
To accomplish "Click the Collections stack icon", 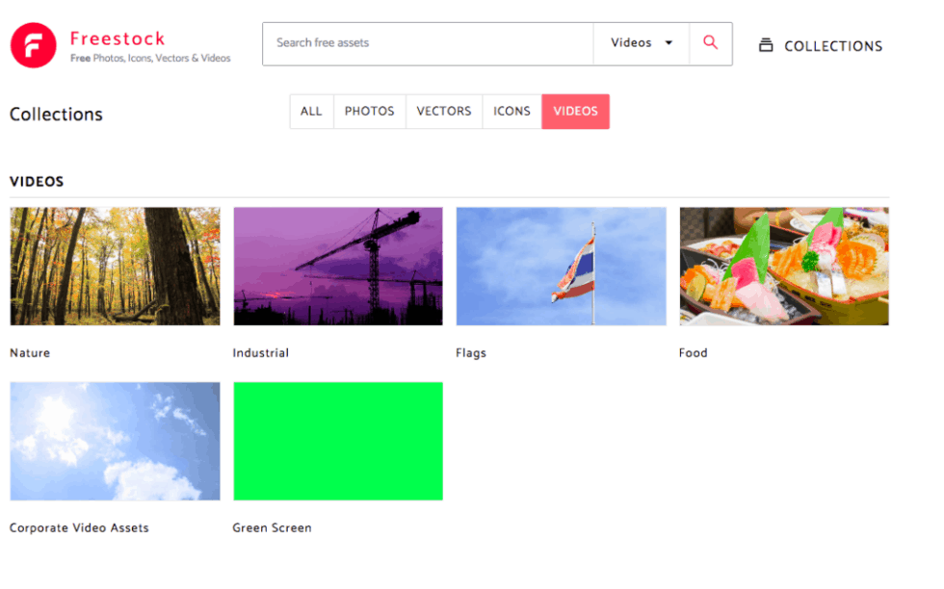I will [x=767, y=43].
